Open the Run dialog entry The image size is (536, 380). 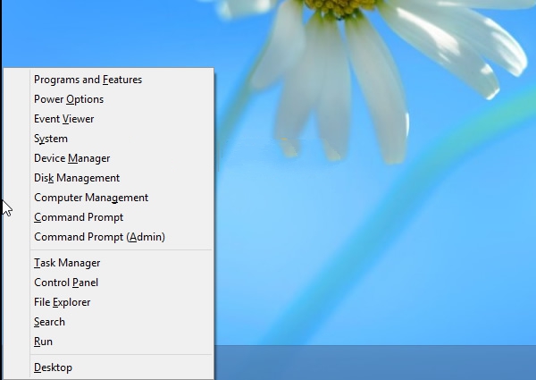pos(43,342)
